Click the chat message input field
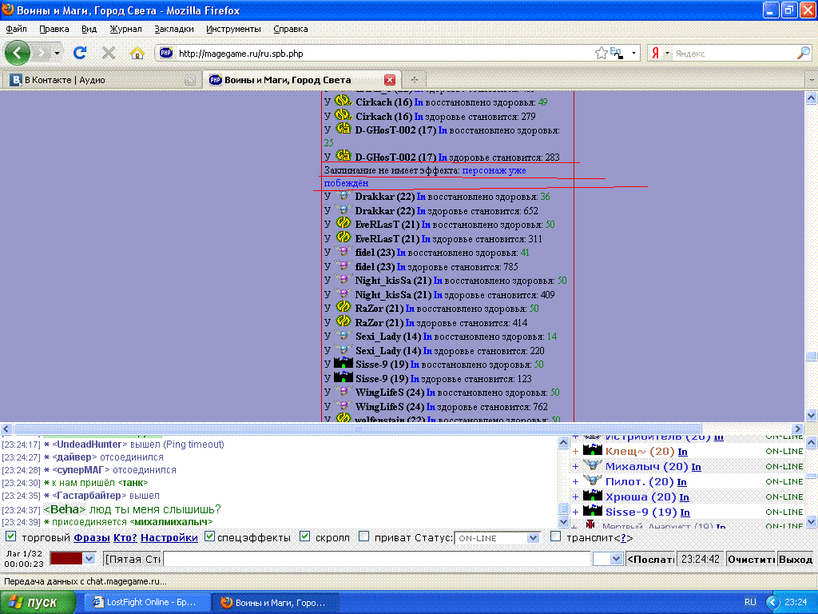The image size is (818, 614). coord(375,559)
